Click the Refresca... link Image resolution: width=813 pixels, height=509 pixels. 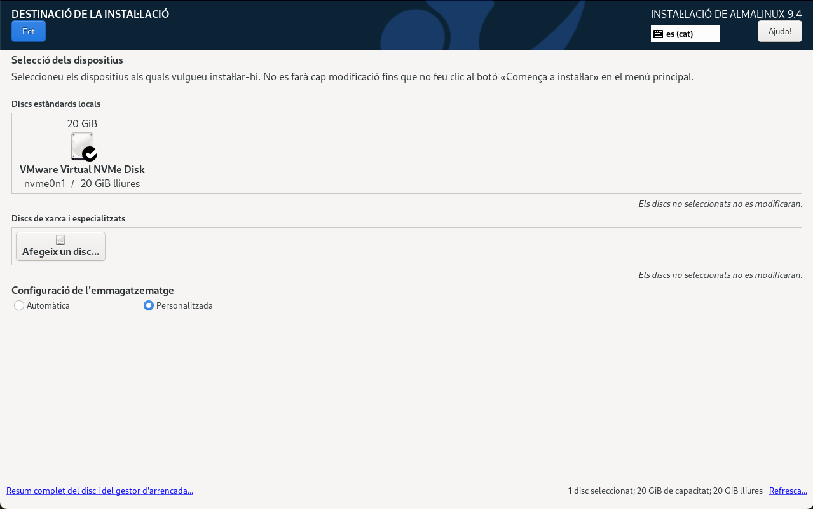pyautogui.click(x=788, y=491)
